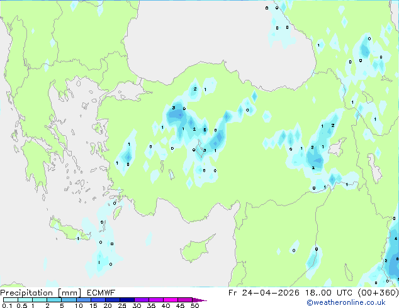Click the '25' legend scale label

point(122,305)
